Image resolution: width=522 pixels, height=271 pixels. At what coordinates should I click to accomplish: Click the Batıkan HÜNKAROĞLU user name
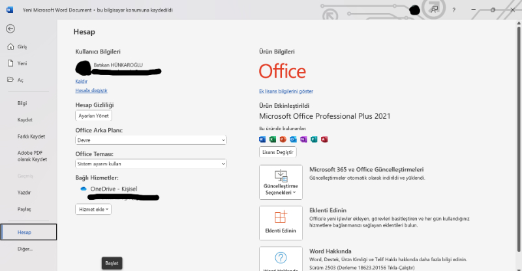(118, 65)
